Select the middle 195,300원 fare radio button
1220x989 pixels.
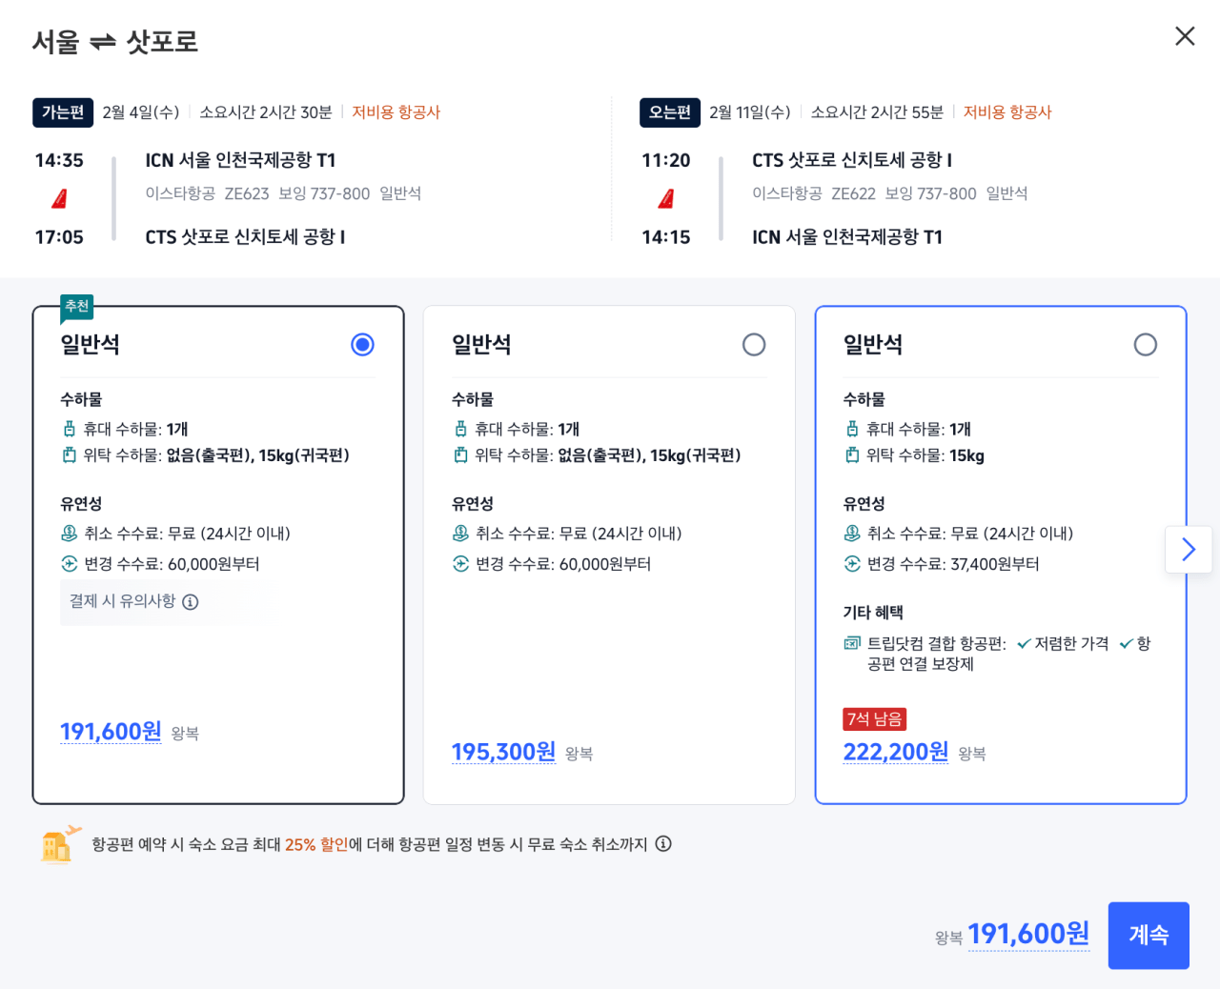[x=754, y=344]
